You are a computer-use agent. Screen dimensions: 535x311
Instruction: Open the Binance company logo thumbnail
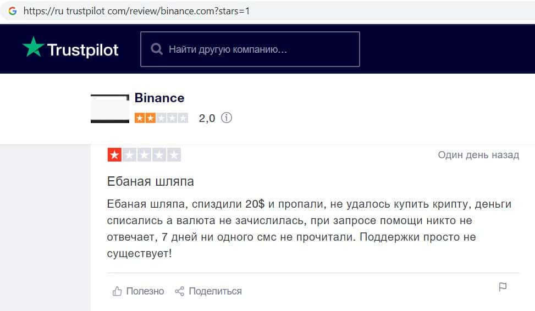click(110, 109)
